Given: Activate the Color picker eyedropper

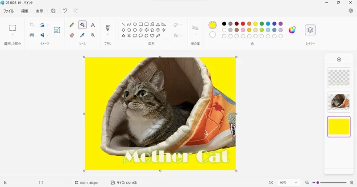Looking at the screenshot, I should [x=82, y=35].
